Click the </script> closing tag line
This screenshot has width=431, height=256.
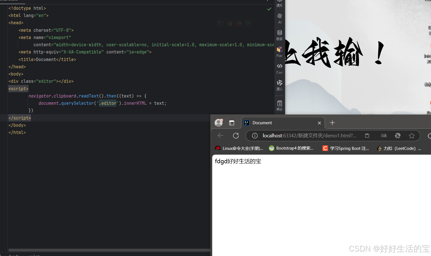tap(20, 118)
